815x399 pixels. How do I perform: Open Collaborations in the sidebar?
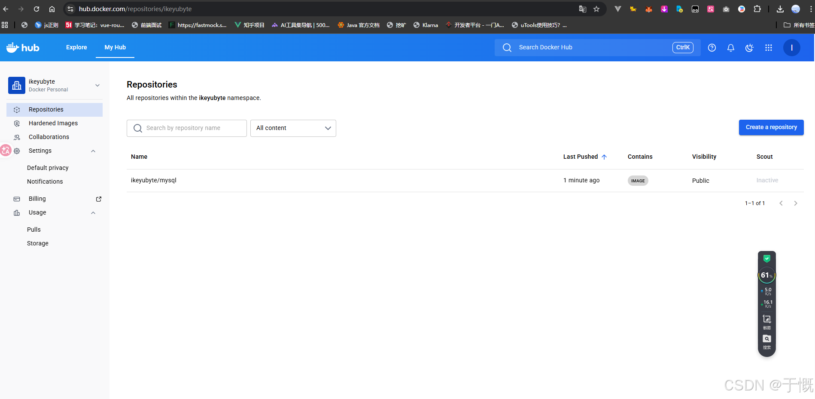pyautogui.click(x=55, y=137)
